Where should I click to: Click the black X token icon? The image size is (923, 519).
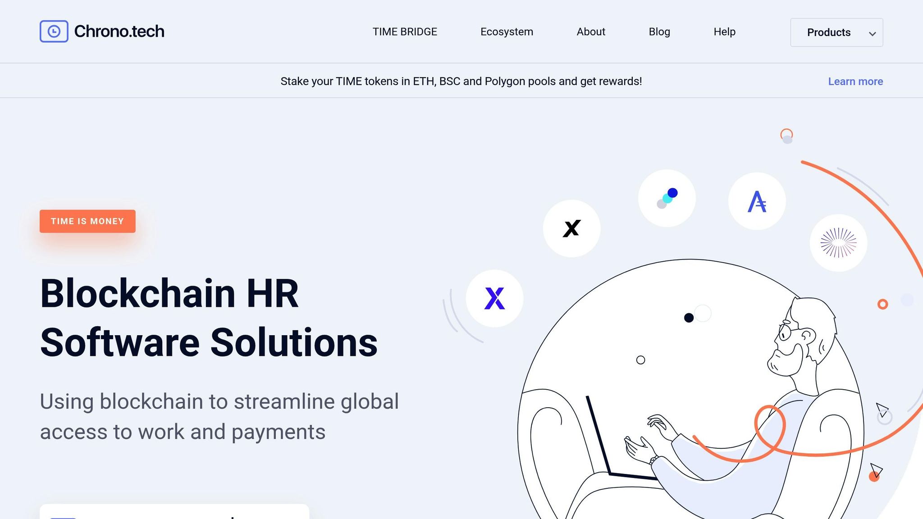[x=571, y=228]
